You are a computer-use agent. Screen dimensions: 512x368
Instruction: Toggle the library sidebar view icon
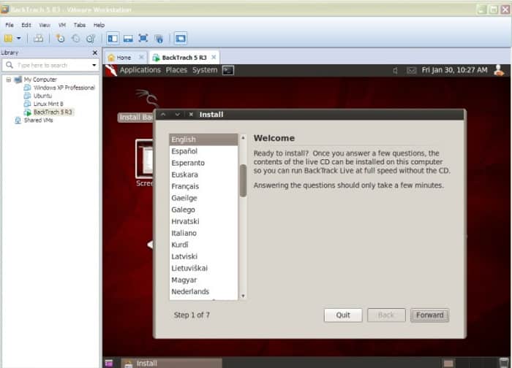(x=113, y=39)
